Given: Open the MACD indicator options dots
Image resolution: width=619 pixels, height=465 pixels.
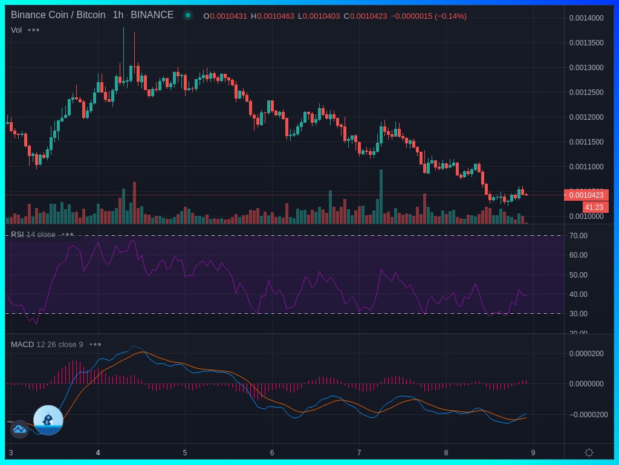Looking at the screenshot, I should [96, 345].
